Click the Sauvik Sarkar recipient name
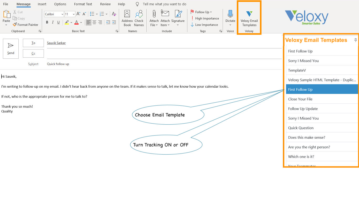 [56, 43]
